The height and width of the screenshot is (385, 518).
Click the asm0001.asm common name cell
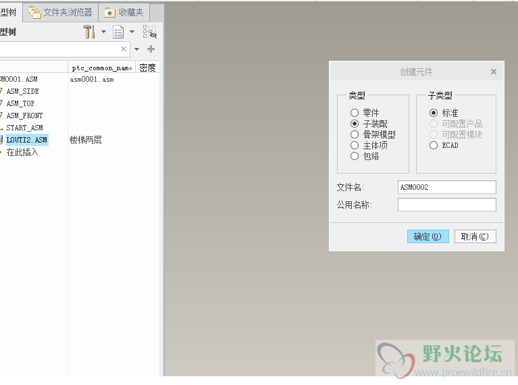[92, 80]
